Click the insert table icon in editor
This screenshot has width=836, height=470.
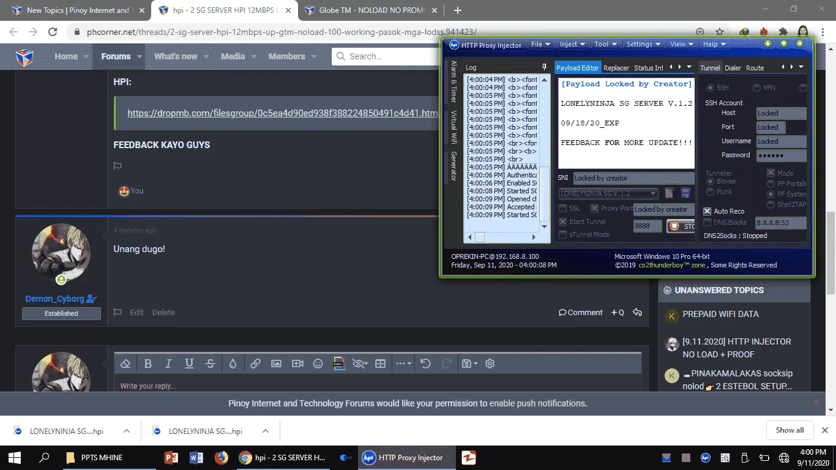click(x=380, y=364)
